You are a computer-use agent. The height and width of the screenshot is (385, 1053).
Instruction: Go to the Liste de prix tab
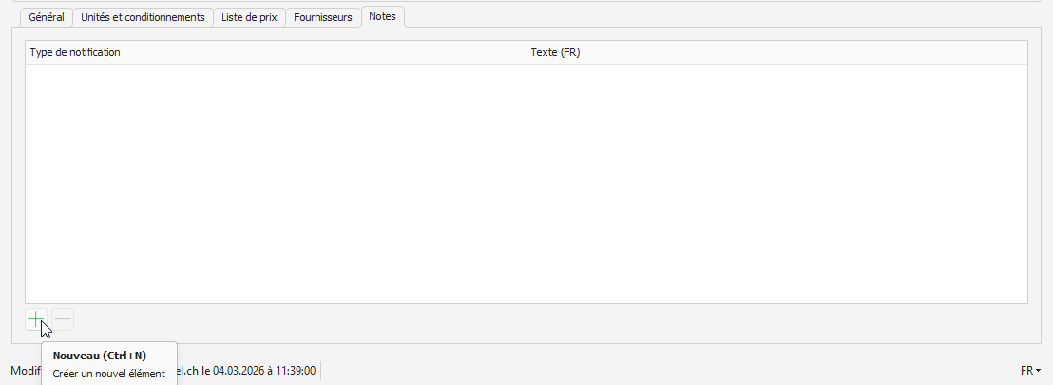[249, 17]
